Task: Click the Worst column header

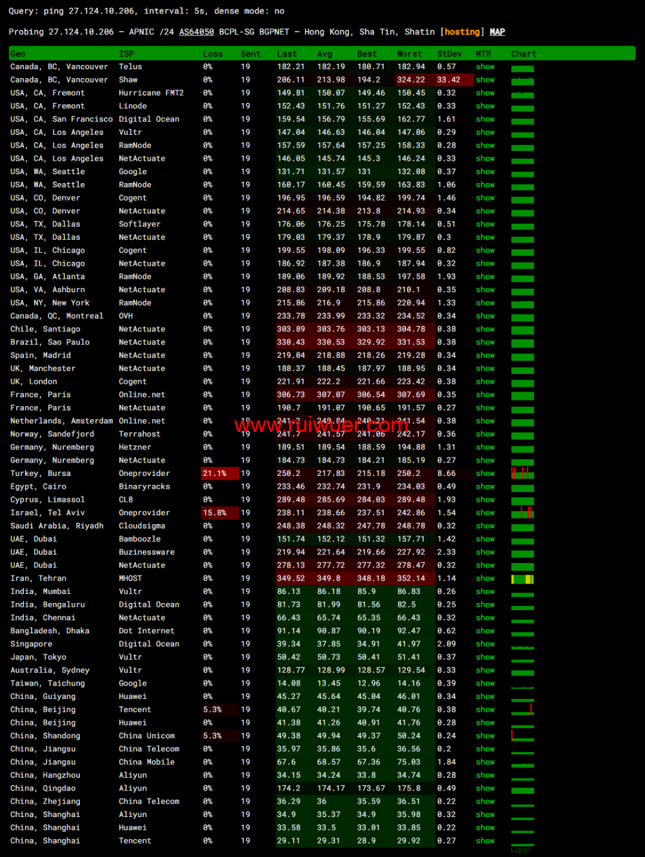Action: pyautogui.click(x=409, y=54)
